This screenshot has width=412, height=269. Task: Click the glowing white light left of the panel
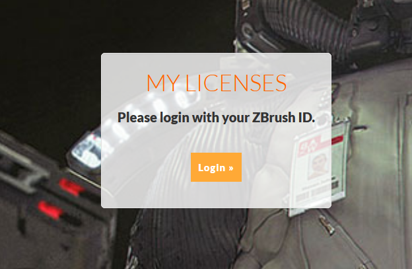[x=86, y=151]
